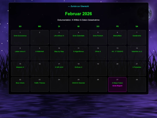Click the FR weekday header

click(x=117, y=27)
